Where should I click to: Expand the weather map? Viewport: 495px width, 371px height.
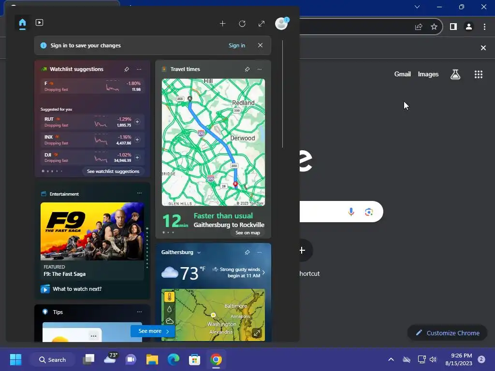[x=257, y=333]
